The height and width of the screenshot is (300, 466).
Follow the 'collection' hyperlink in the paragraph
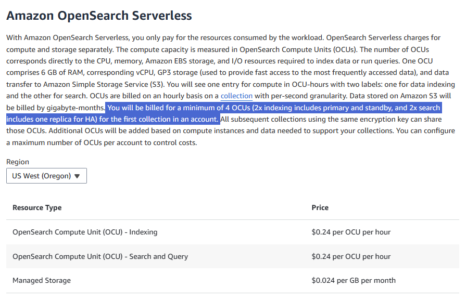click(x=236, y=96)
